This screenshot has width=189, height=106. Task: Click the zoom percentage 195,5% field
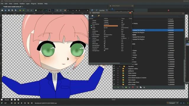(x=7, y=100)
